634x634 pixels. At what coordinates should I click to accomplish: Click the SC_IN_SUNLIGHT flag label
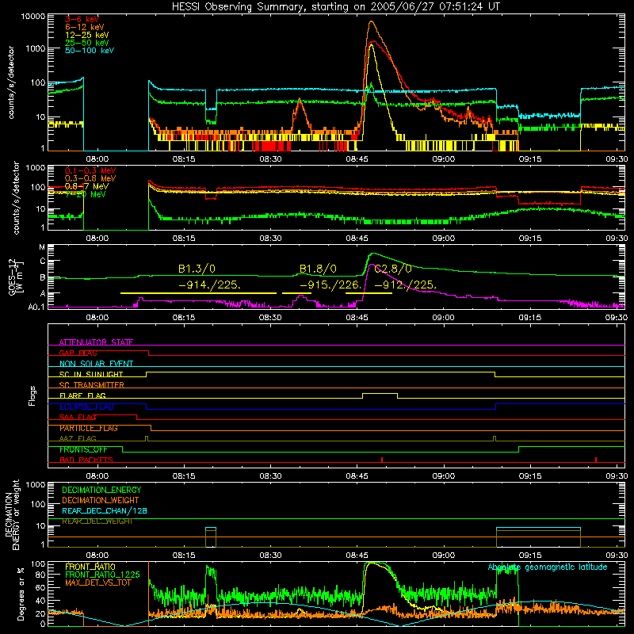tap(91, 374)
